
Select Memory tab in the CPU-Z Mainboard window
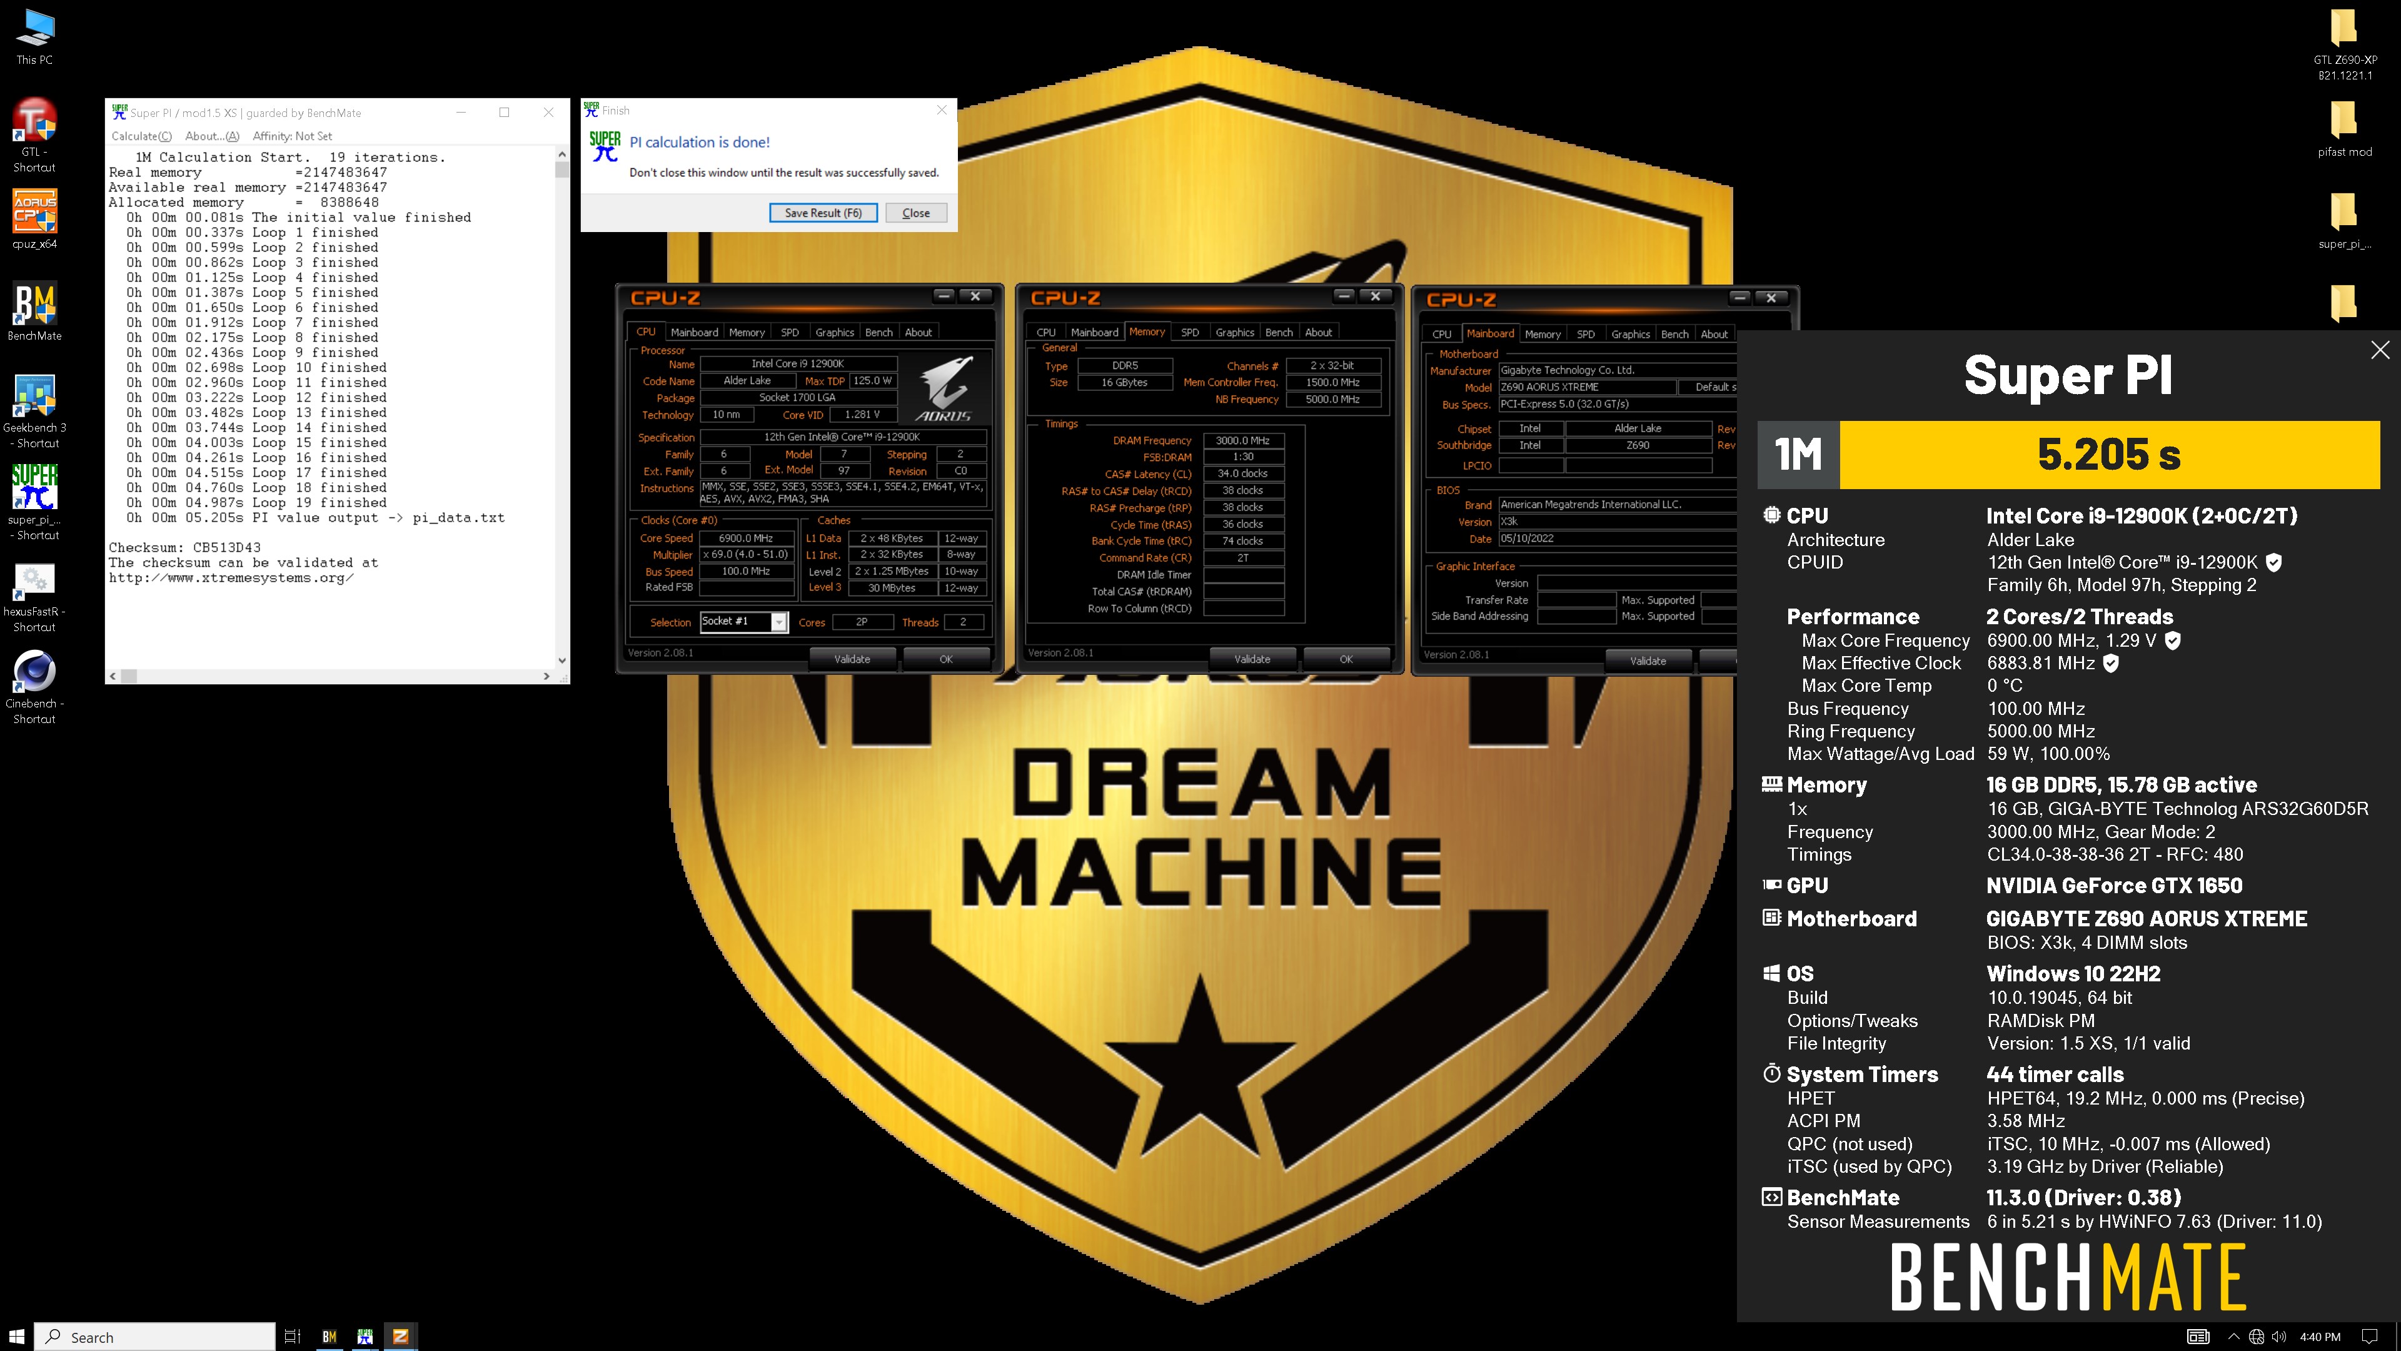pyautogui.click(x=1543, y=334)
